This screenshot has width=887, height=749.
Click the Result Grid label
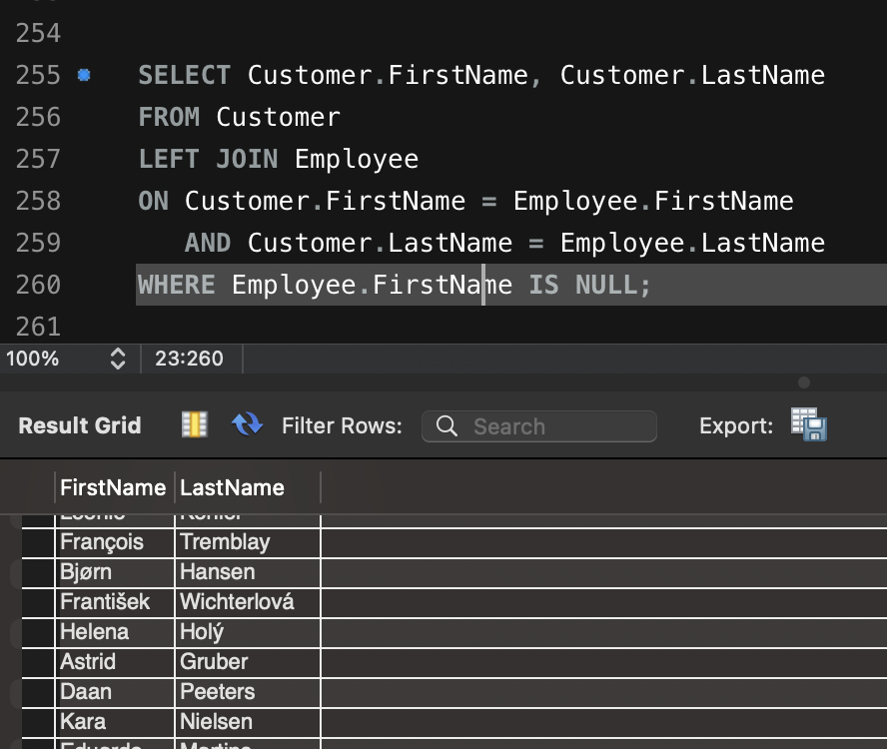click(x=80, y=425)
